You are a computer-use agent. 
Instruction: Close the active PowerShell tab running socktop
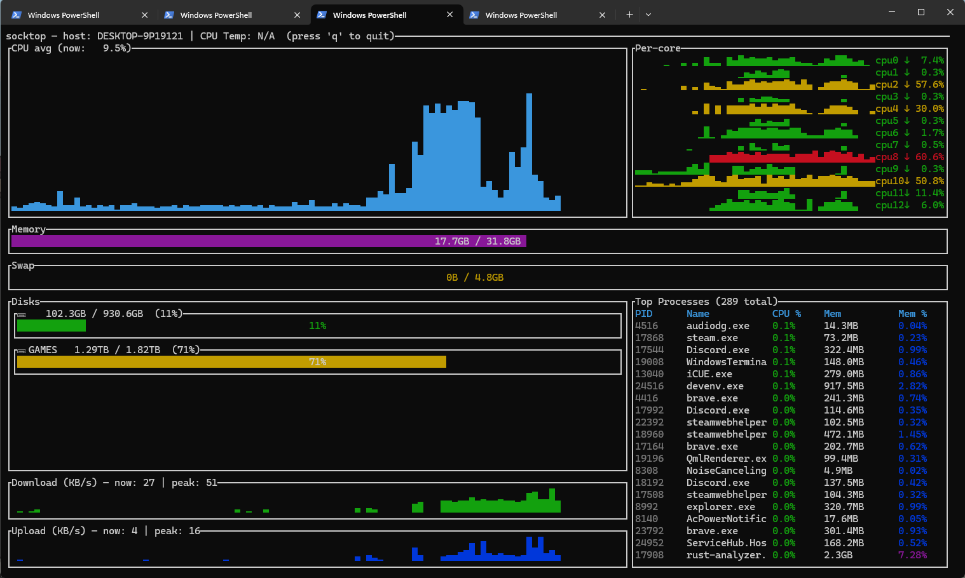tap(450, 15)
